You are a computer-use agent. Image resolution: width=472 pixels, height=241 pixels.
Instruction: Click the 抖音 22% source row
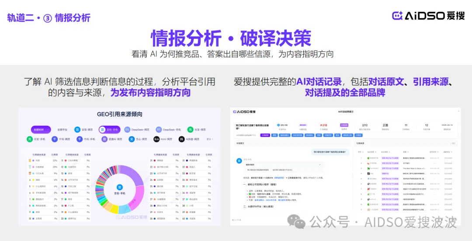(43, 161)
